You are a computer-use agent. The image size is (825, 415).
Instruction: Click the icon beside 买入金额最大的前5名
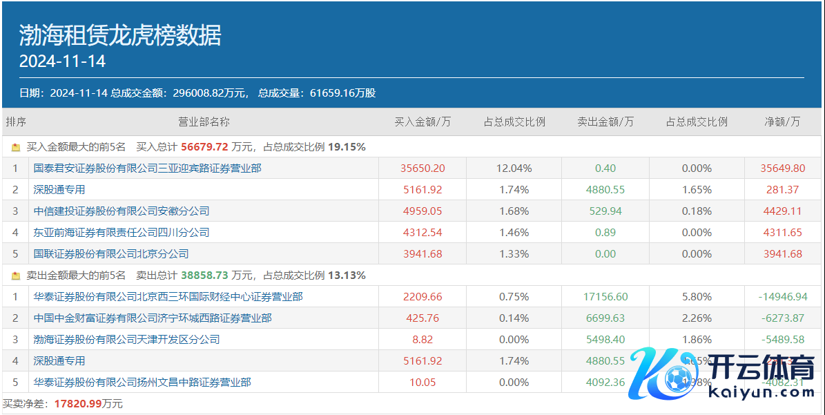point(16,147)
